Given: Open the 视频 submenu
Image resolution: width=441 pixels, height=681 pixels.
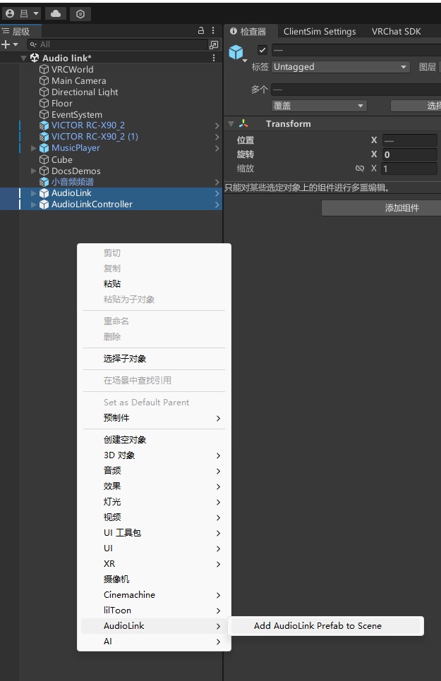Looking at the screenshot, I should [x=154, y=517].
